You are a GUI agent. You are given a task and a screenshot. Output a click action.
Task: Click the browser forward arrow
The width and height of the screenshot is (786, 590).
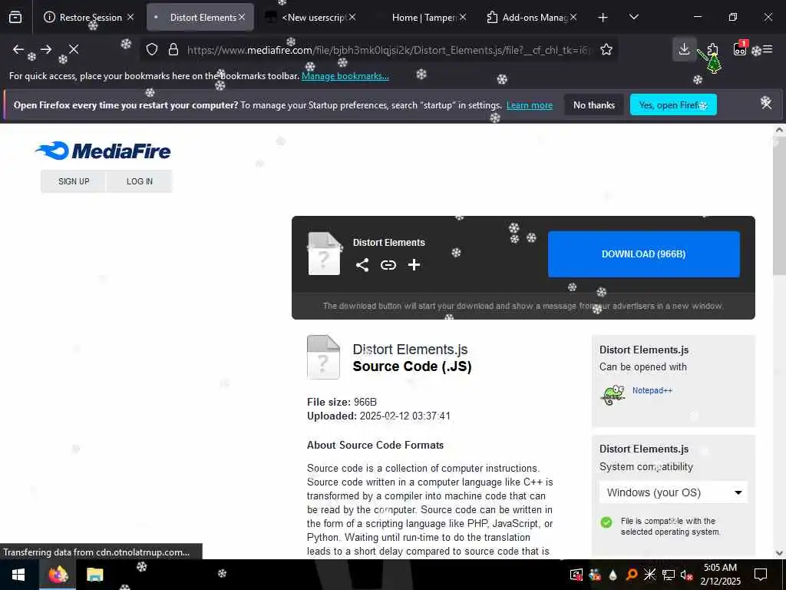click(46, 49)
